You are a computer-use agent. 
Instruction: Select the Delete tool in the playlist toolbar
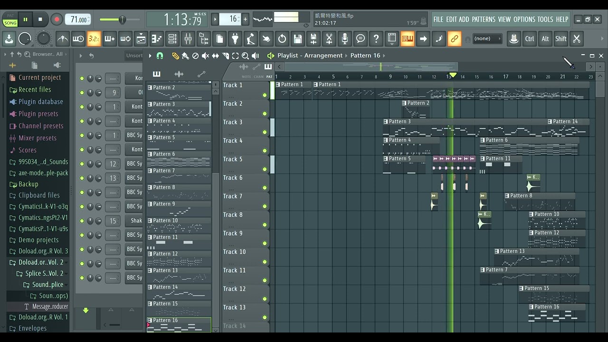[195, 56]
